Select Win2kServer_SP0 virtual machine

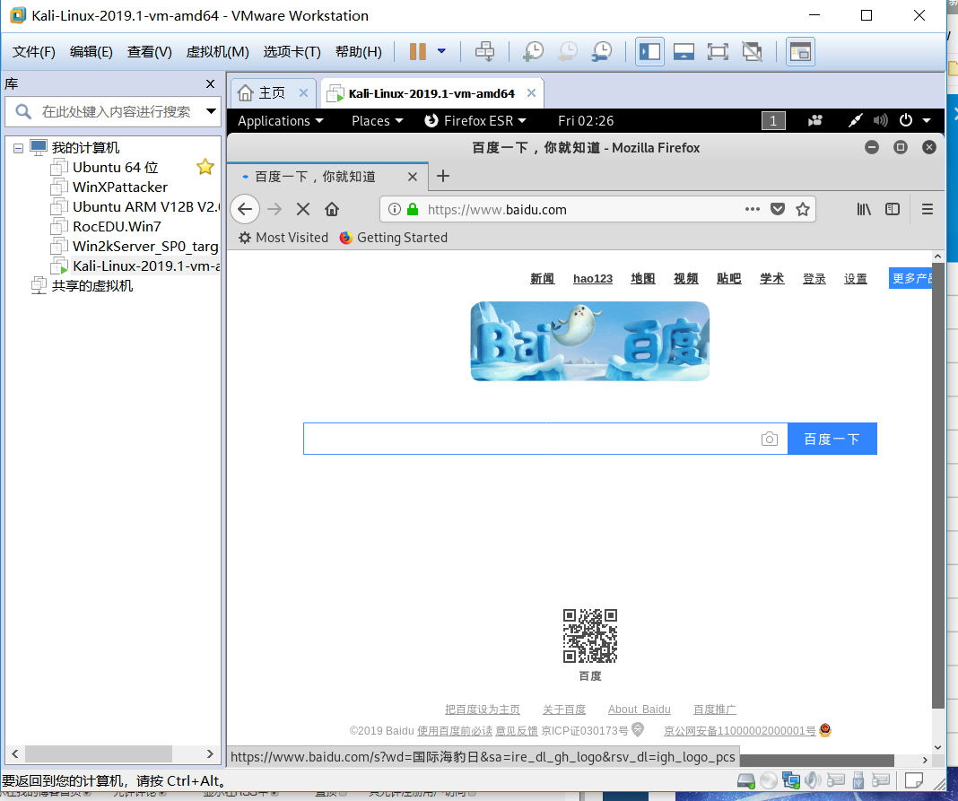pos(145,247)
